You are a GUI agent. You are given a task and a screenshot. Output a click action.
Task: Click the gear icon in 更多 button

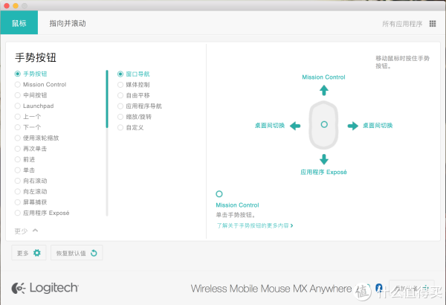point(37,253)
